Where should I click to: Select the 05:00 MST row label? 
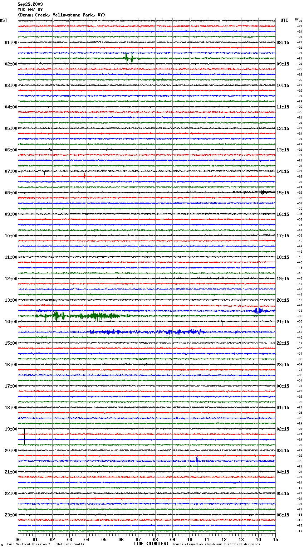(x=11, y=128)
